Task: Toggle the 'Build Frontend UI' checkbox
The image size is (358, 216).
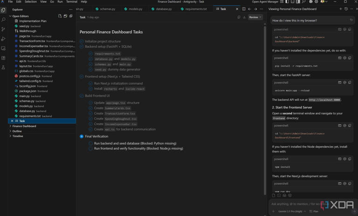Action: click(82, 96)
